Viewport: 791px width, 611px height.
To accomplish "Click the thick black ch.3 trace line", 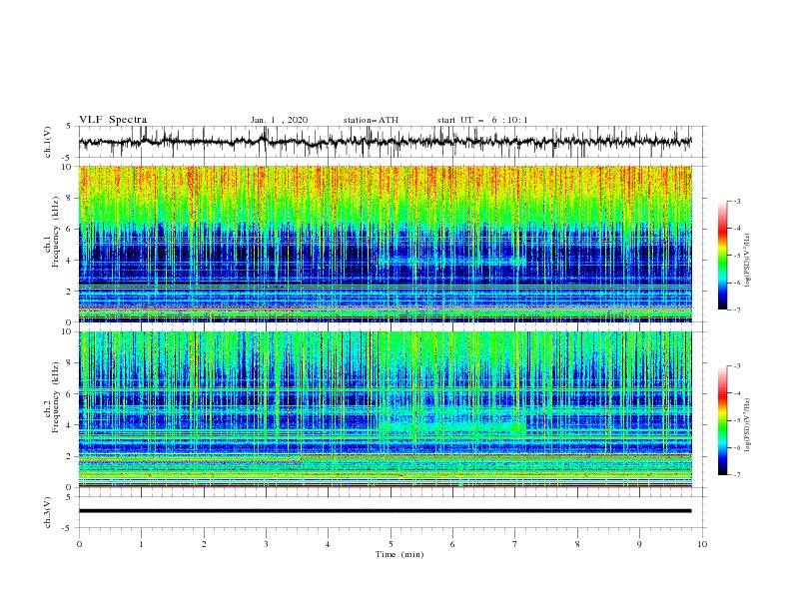I will 385,511.
